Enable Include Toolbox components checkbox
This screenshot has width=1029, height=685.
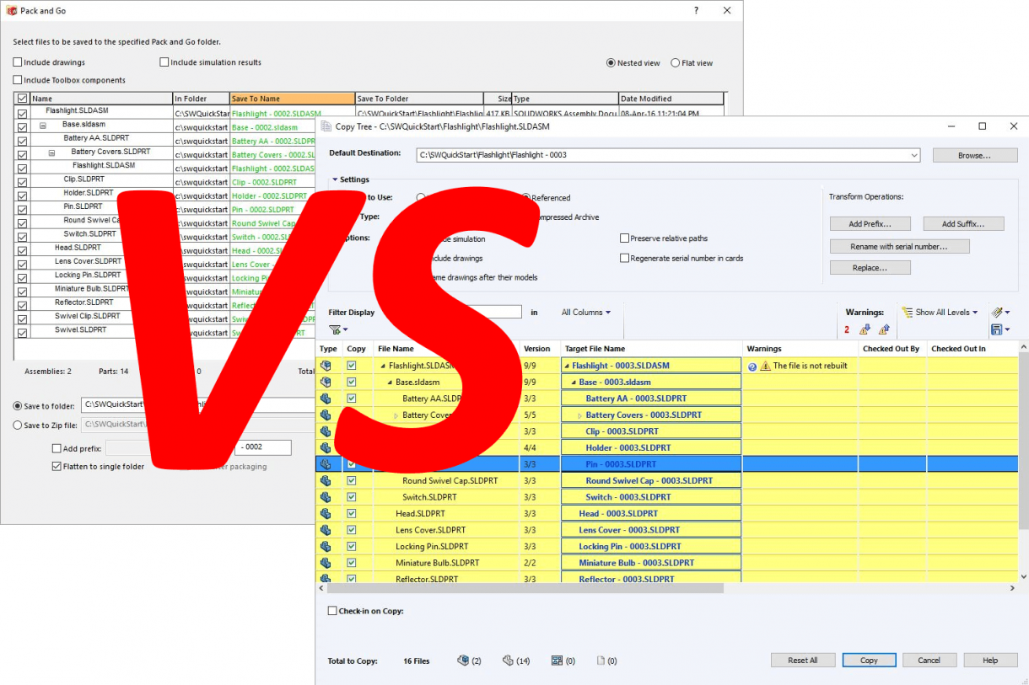18,80
